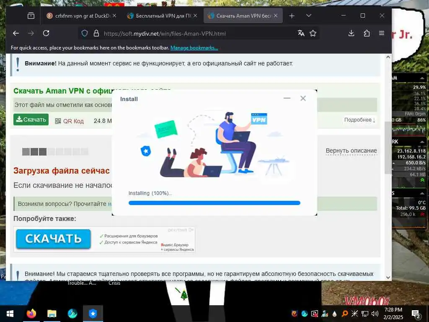
Task: Click blue globe system tray icon
Action: 305,314
